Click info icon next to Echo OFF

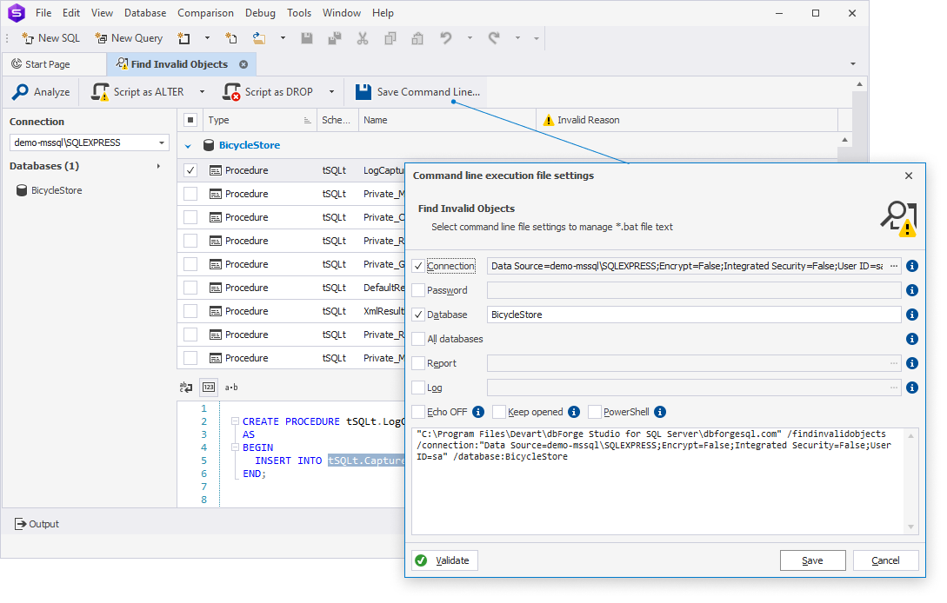click(477, 412)
